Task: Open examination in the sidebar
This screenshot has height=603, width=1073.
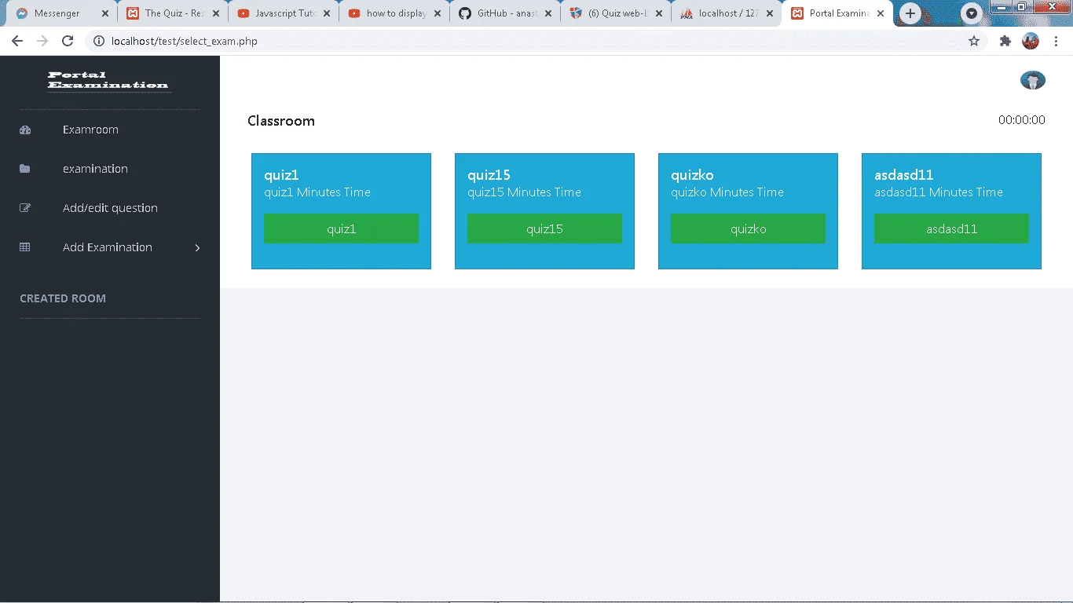Action: pos(95,169)
